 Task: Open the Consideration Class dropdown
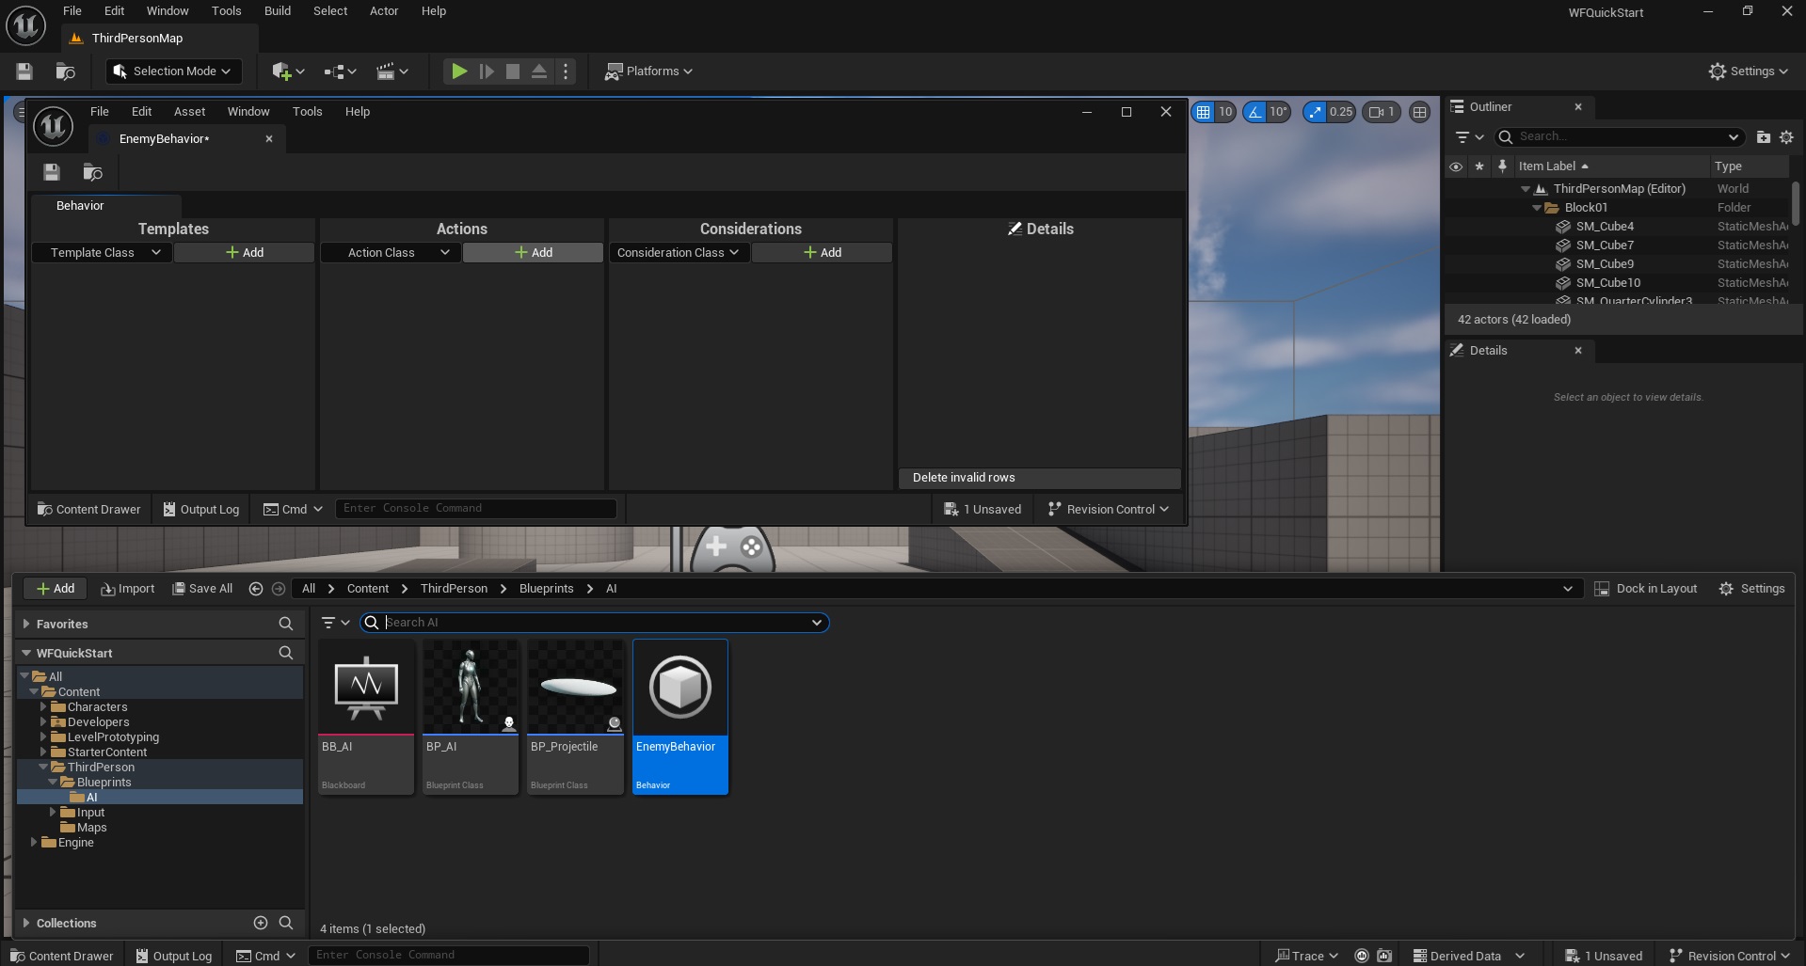679,253
